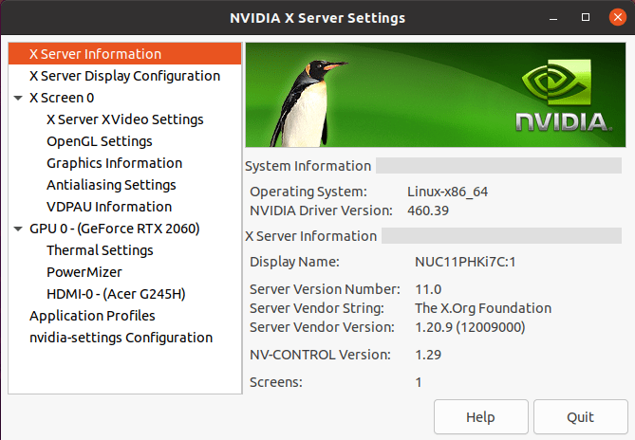635x440 pixels.
Task: Click the System Information section heading
Action: (x=308, y=166)
